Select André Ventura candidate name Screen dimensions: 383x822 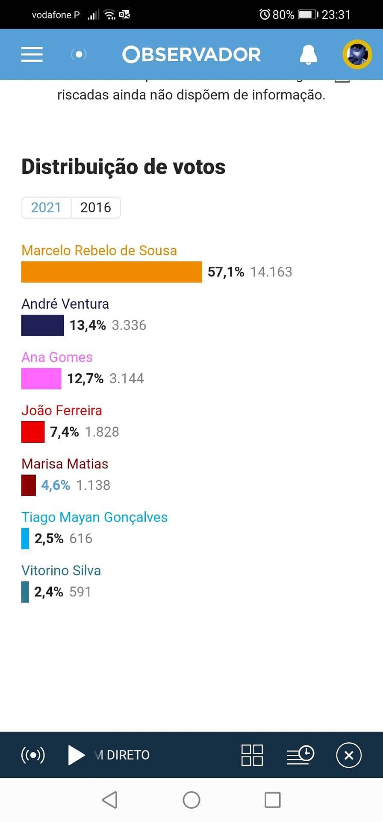tap(65, 304)
